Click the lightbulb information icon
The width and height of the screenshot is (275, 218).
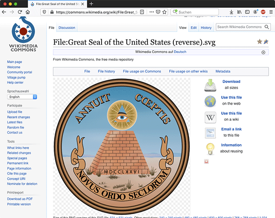(x=210, y=149)
